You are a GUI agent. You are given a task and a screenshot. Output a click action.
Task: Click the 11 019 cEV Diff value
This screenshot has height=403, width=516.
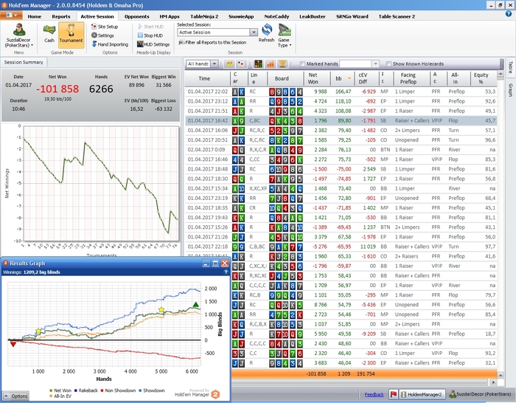368,247
